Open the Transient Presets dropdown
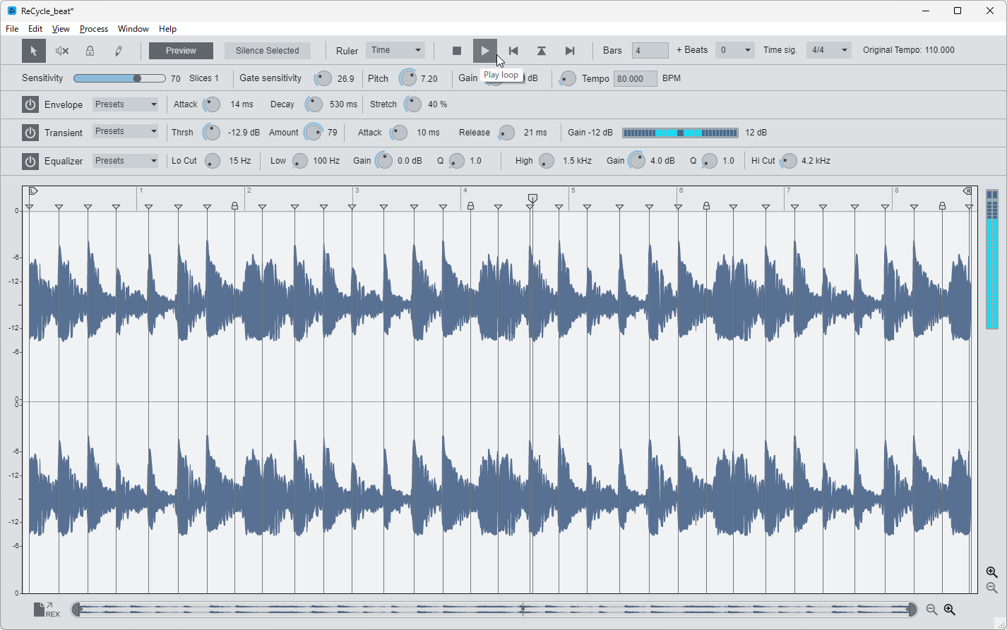 tap(126, 131)
